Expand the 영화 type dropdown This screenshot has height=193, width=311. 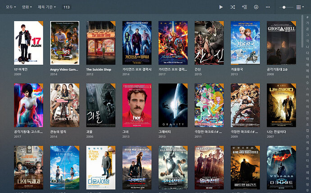(x=27, y=7)
